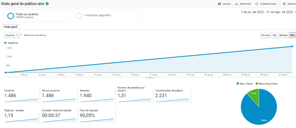
Task: Select the Mês granularity button
Action: click(x=292, y=35)
